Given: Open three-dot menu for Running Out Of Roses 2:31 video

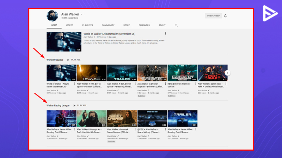Looking at the screenshot, I should pyautogui.click(x=75, y=129).
